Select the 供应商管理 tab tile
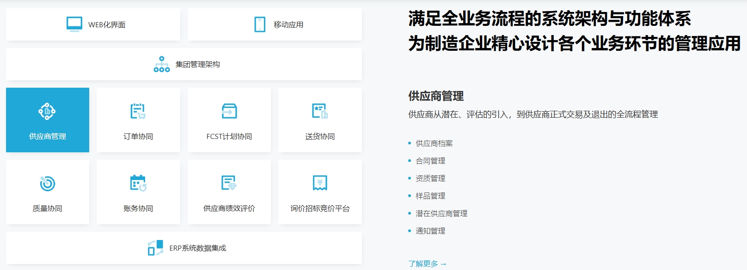Viewport: 747px width, 270px height. click(48, 120)
